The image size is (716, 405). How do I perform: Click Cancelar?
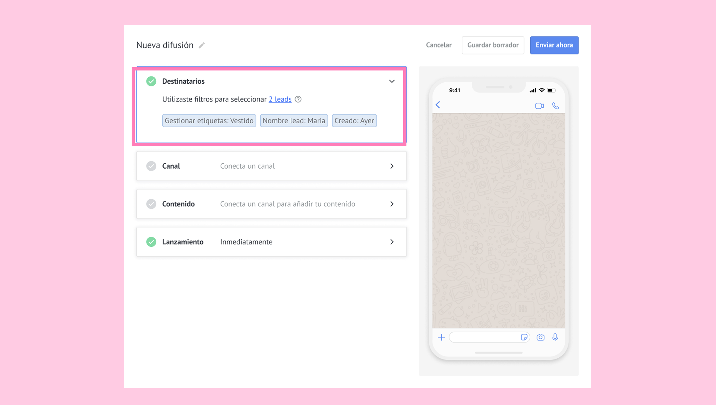[439, 45]
